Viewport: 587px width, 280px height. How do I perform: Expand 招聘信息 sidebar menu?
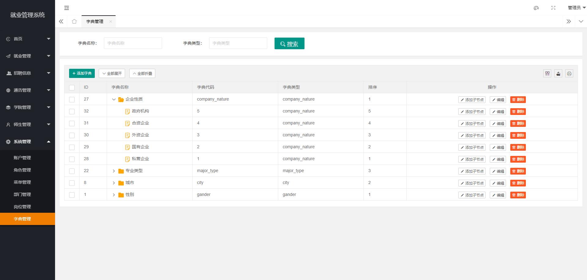click(x=28, y=73)
